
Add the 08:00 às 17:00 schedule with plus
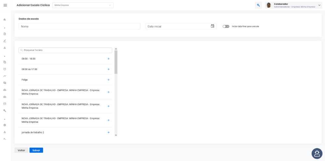click(109, 69)
